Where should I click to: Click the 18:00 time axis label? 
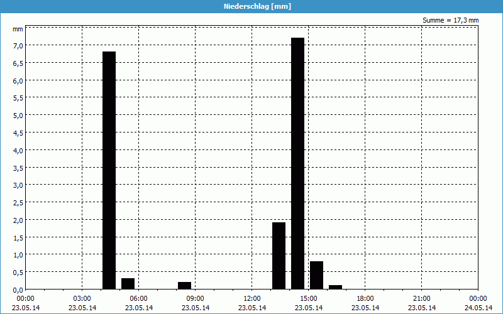click(x=365, y=298)
